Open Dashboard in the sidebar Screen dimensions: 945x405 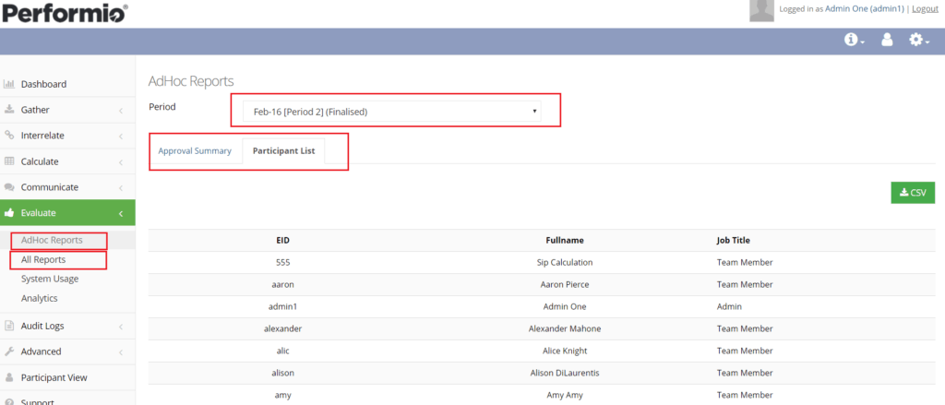[43, 84]
